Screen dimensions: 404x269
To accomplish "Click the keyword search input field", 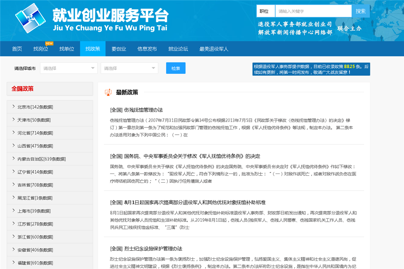I will coord(313,11).
